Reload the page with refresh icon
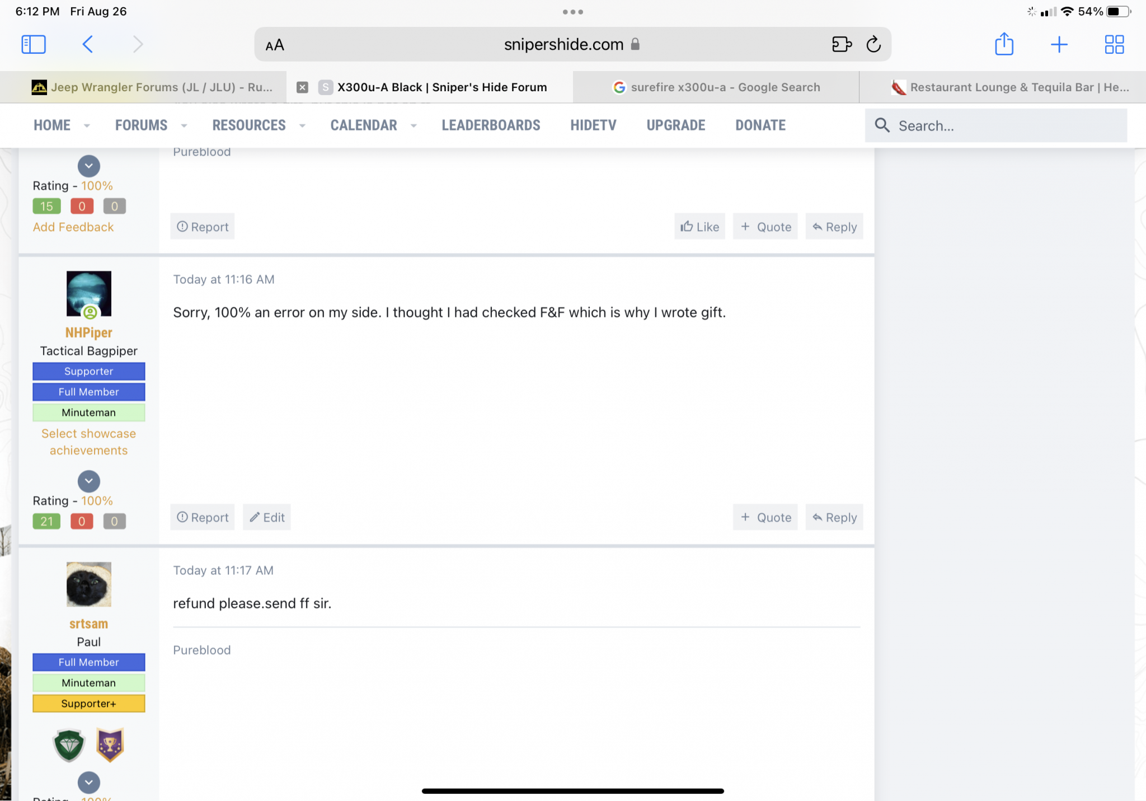The height and width of the screenshot is (801, 1146). (x=873, y=44)
